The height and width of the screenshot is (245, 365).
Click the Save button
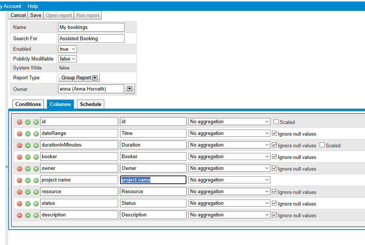click(36, 15)
